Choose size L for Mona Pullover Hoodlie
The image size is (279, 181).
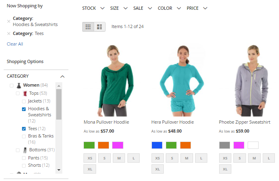[134, 158]
